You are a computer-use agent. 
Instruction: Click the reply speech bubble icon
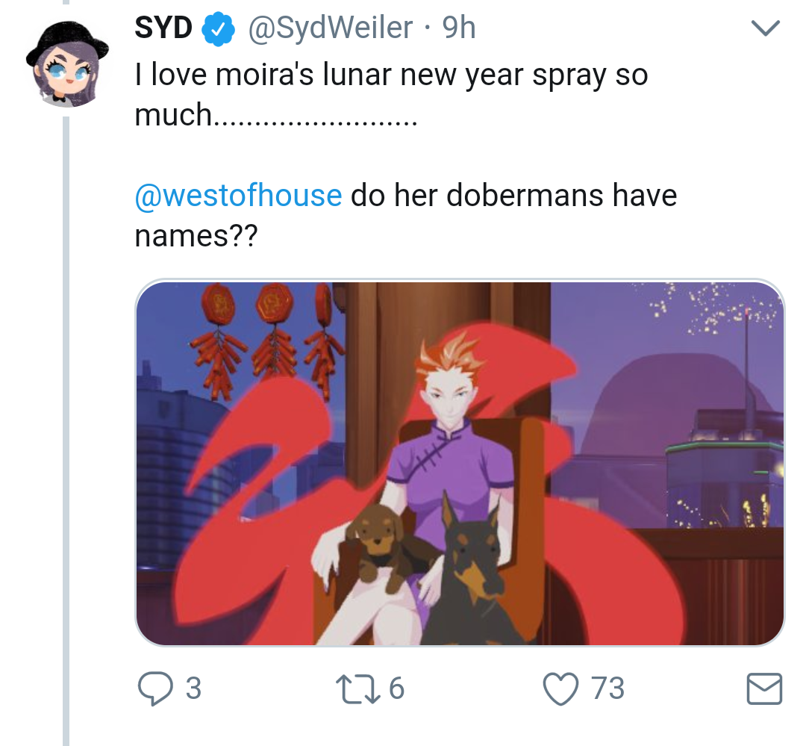pyautogui.click(x=155, y=688)
